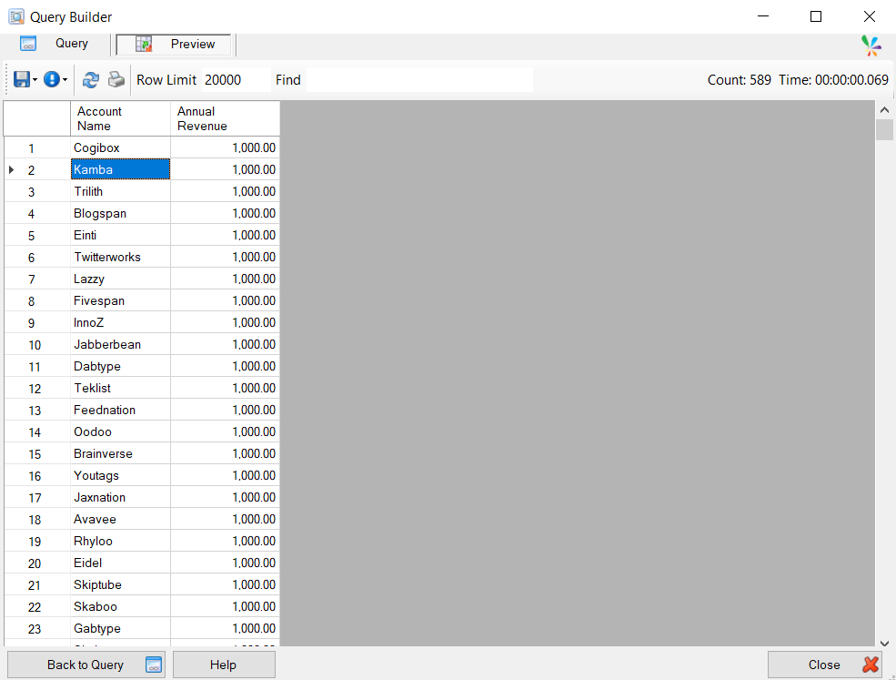
Task: Select the Youtags cell
Action: click(121, 475)
